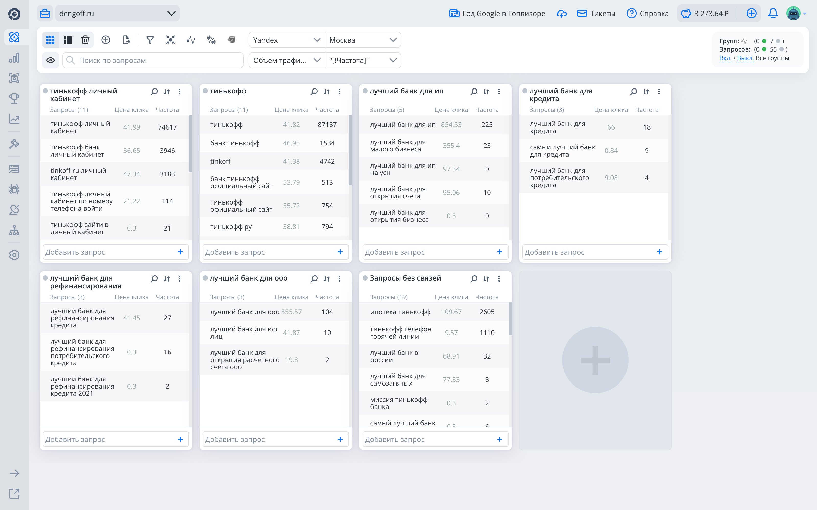Open the sitemap sidebar icon

tap(14, 230)
